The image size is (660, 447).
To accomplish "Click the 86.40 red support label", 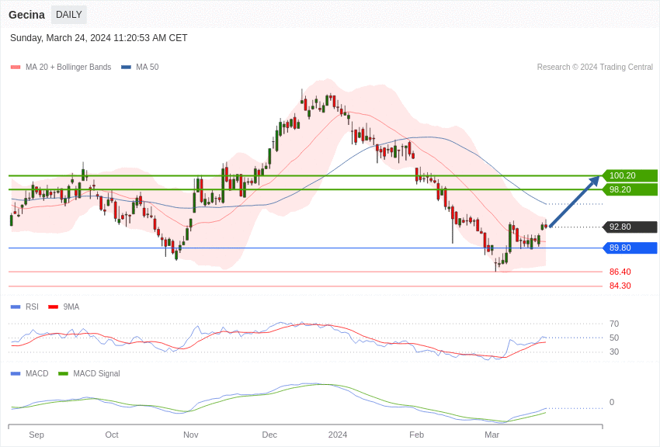I will pyautogui.click(x=620, y=272).
